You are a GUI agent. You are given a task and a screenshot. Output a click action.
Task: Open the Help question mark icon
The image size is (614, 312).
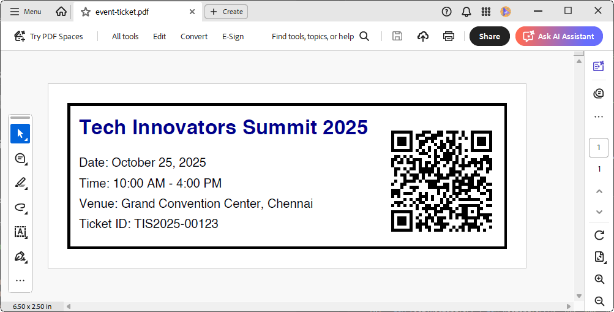(446, 12)
